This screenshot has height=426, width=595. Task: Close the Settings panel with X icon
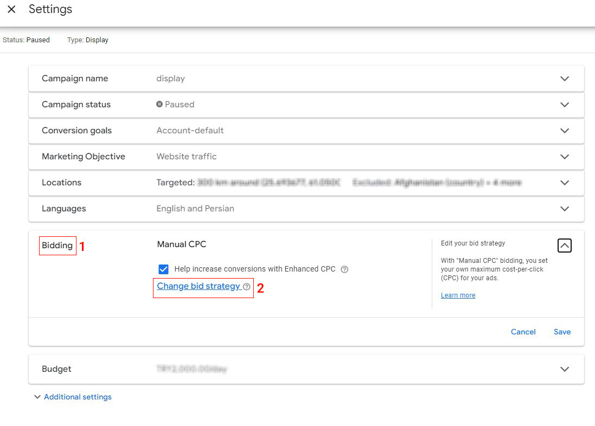11,10
